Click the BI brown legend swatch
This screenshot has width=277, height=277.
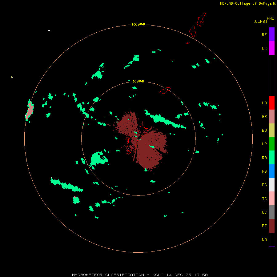click(272, 226)
